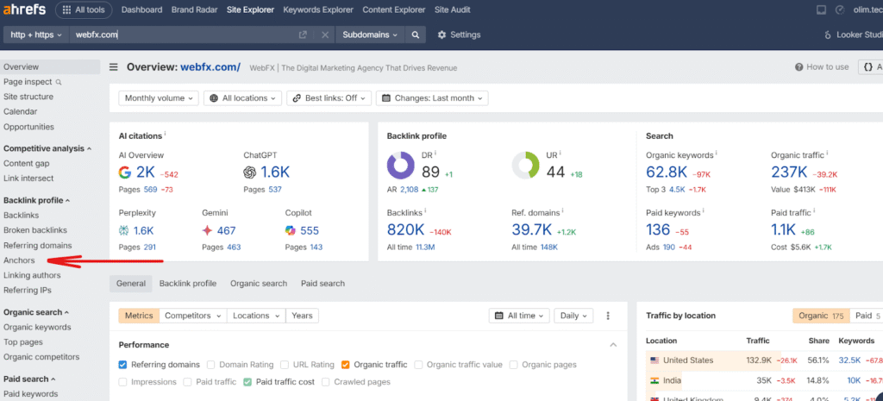Open URL in new tab icon

click(303, 34)
